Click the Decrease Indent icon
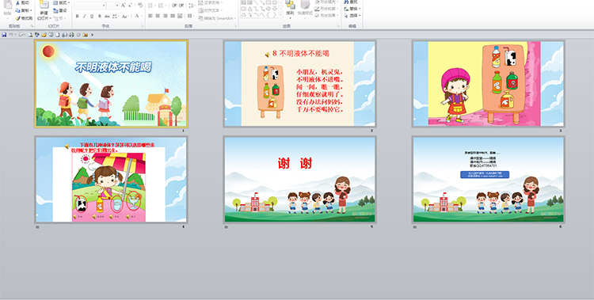The height and width of the screenshot is (300, 594). click(174, 6)
